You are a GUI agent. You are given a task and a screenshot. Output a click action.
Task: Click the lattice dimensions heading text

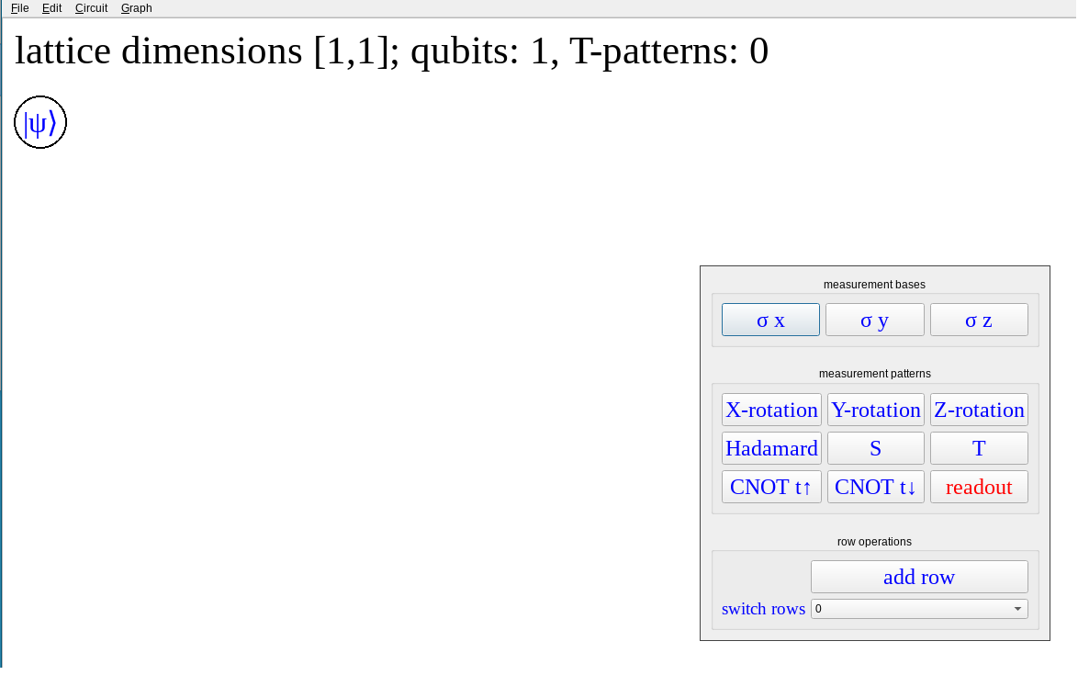(391, 51)
